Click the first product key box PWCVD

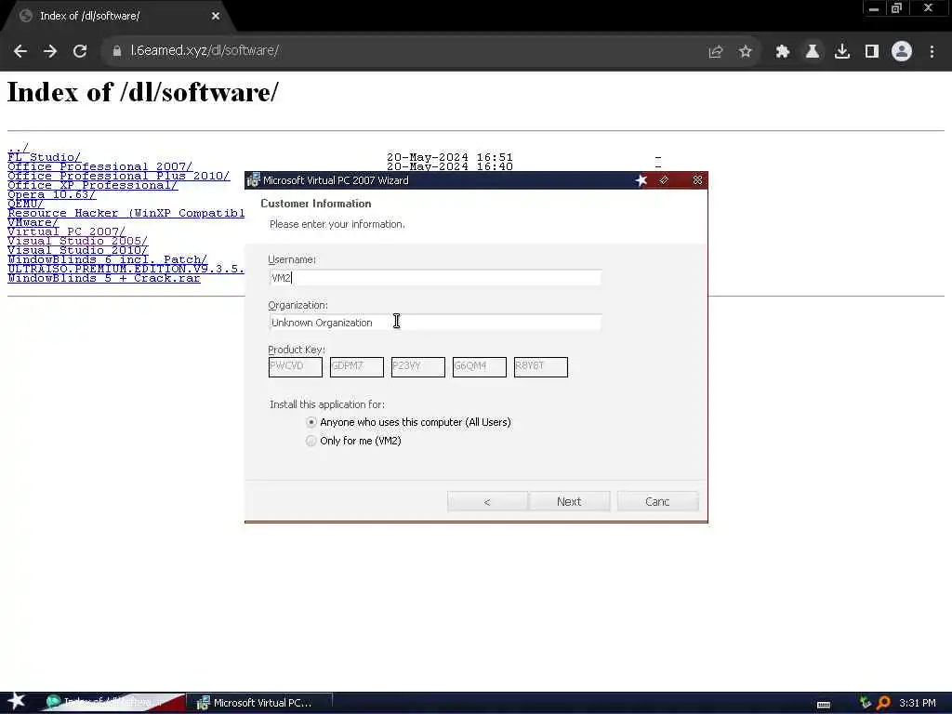point(295,366)
